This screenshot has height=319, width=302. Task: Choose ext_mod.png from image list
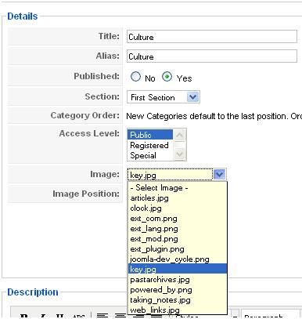[x=178, y=239]
